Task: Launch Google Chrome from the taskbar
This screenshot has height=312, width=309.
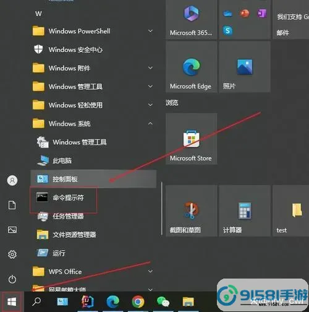Action: click(138, 301)
